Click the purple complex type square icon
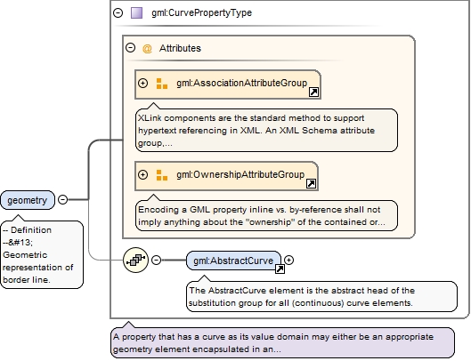This screenshot has width=471, height=361. pyautogui.click(x=137, y=13)
